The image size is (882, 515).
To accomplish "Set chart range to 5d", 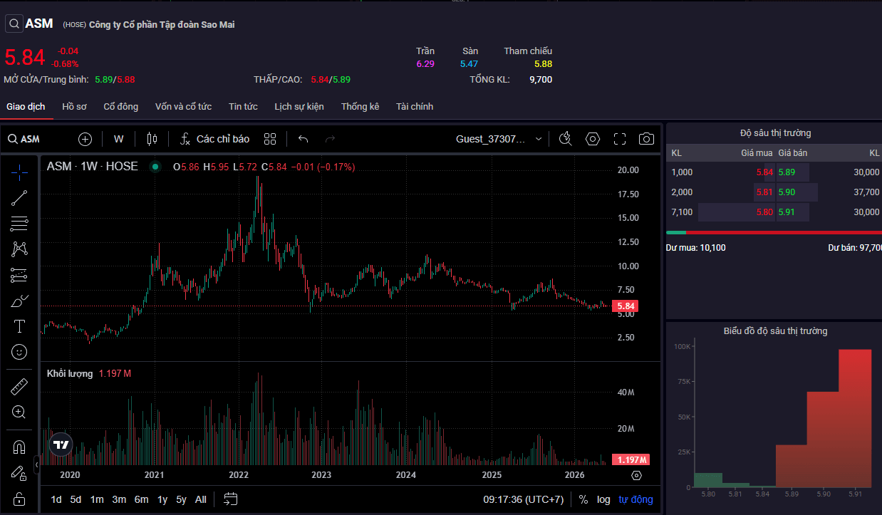I will coord(76,499).
